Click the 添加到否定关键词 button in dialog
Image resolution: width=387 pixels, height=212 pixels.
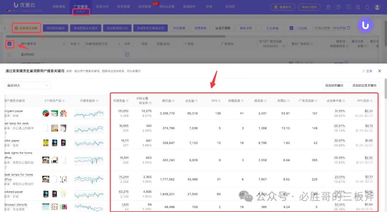(364, 85)
